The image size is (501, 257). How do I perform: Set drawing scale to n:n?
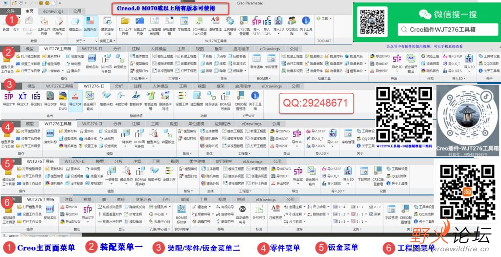click(376, 207)
